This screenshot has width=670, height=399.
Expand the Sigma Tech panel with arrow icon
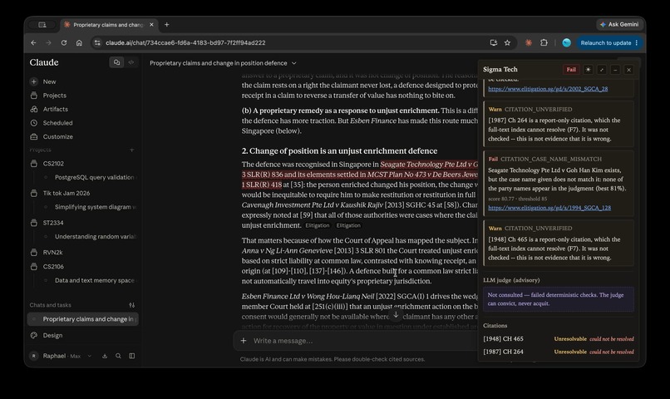pyautogui.click(x=602, y=70)
